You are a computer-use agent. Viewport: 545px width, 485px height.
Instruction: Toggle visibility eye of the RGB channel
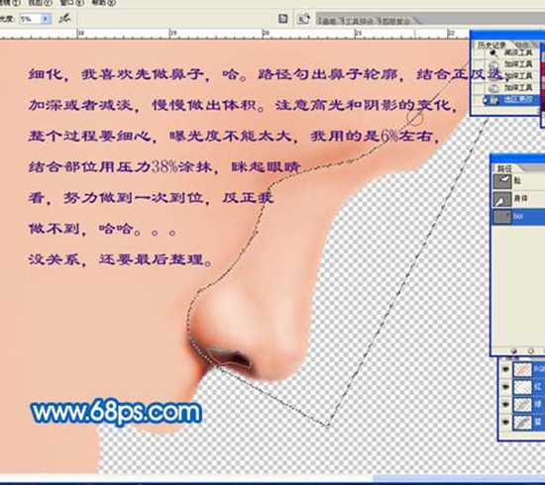click(x=505, y=369)
